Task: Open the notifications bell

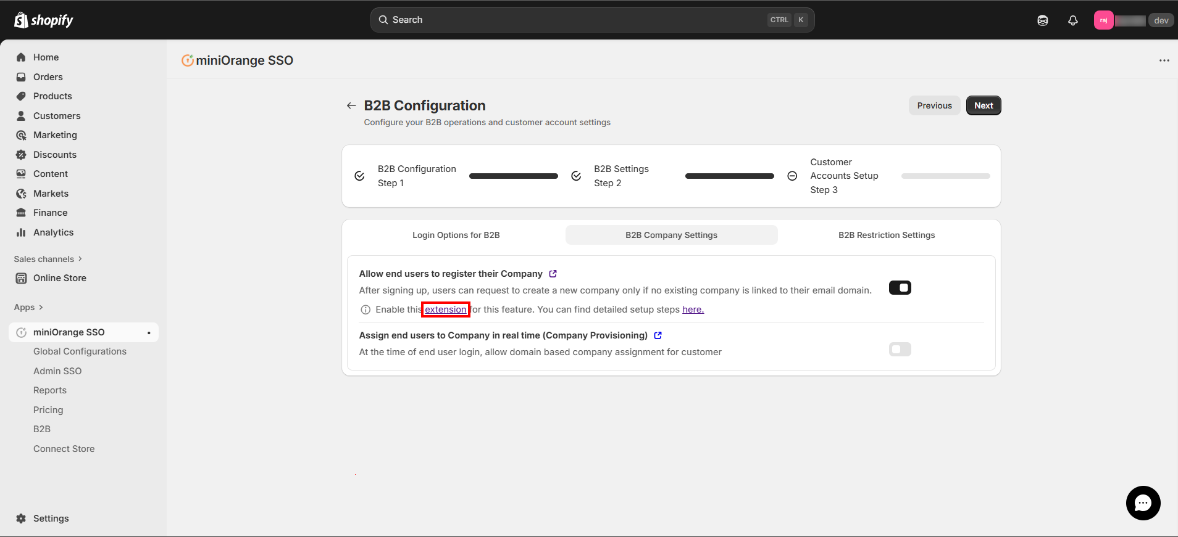Action: coord(1073,20)
